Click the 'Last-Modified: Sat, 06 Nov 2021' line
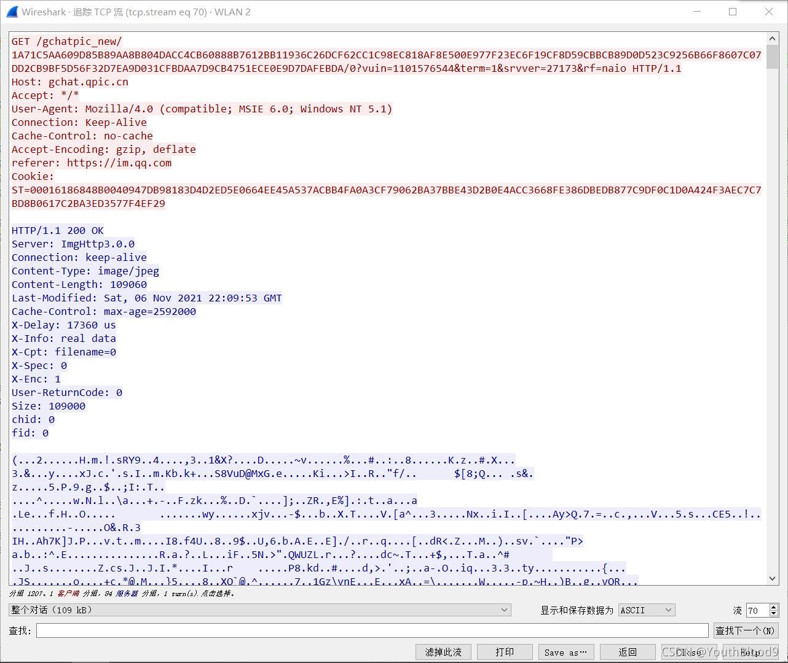 click(x=147, y=298)
